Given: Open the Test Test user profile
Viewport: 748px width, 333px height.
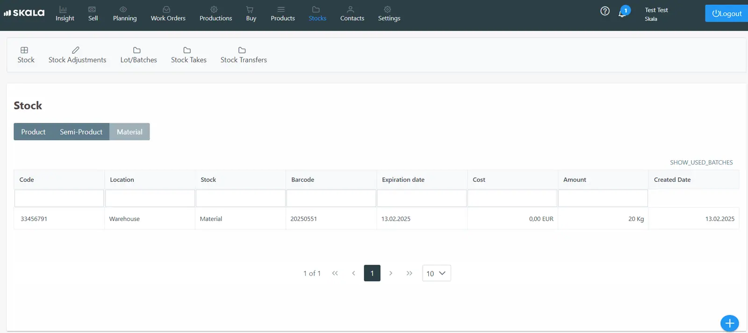Looking at the screenshot, I should point(656,14).
